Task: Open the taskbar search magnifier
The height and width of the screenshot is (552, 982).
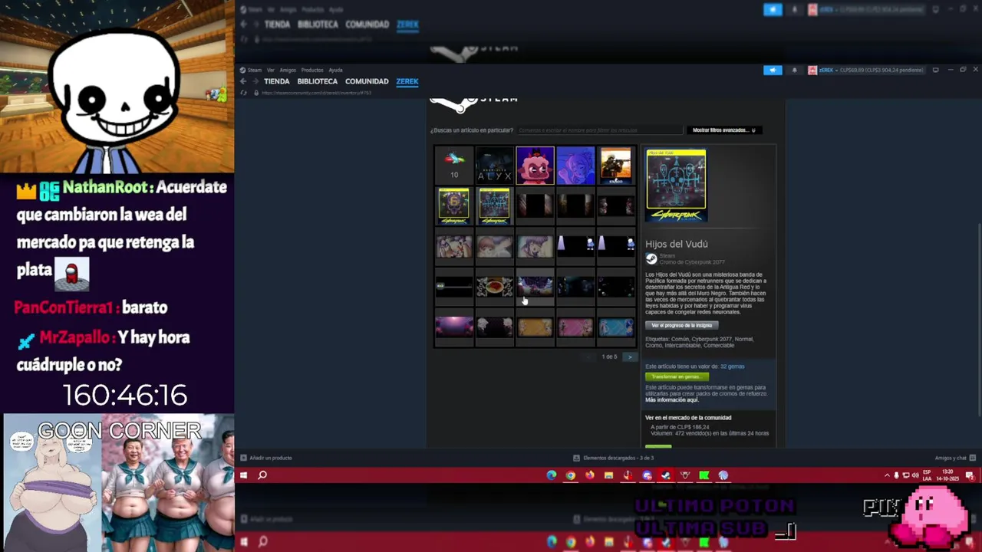Action: [x=262, y=475]
